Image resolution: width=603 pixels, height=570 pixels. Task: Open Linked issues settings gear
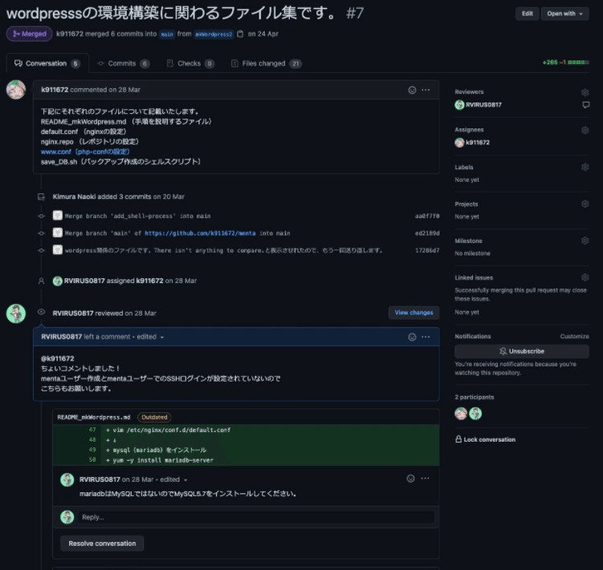[x=585, y=277]
